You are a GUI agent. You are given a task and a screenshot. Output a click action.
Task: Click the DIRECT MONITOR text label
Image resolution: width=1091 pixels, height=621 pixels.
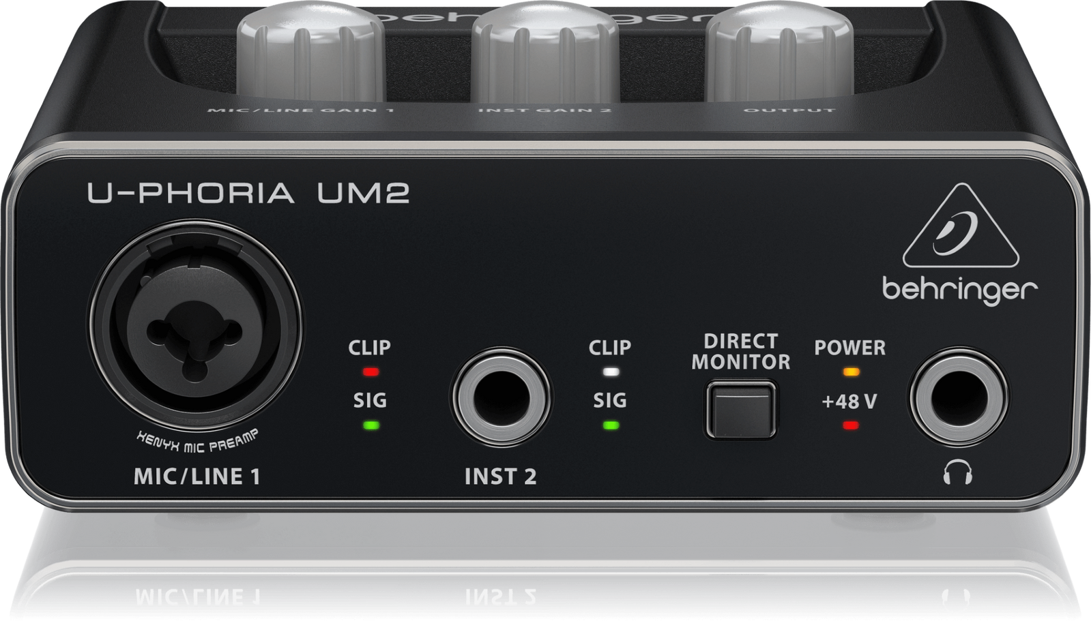coord(741,352)
